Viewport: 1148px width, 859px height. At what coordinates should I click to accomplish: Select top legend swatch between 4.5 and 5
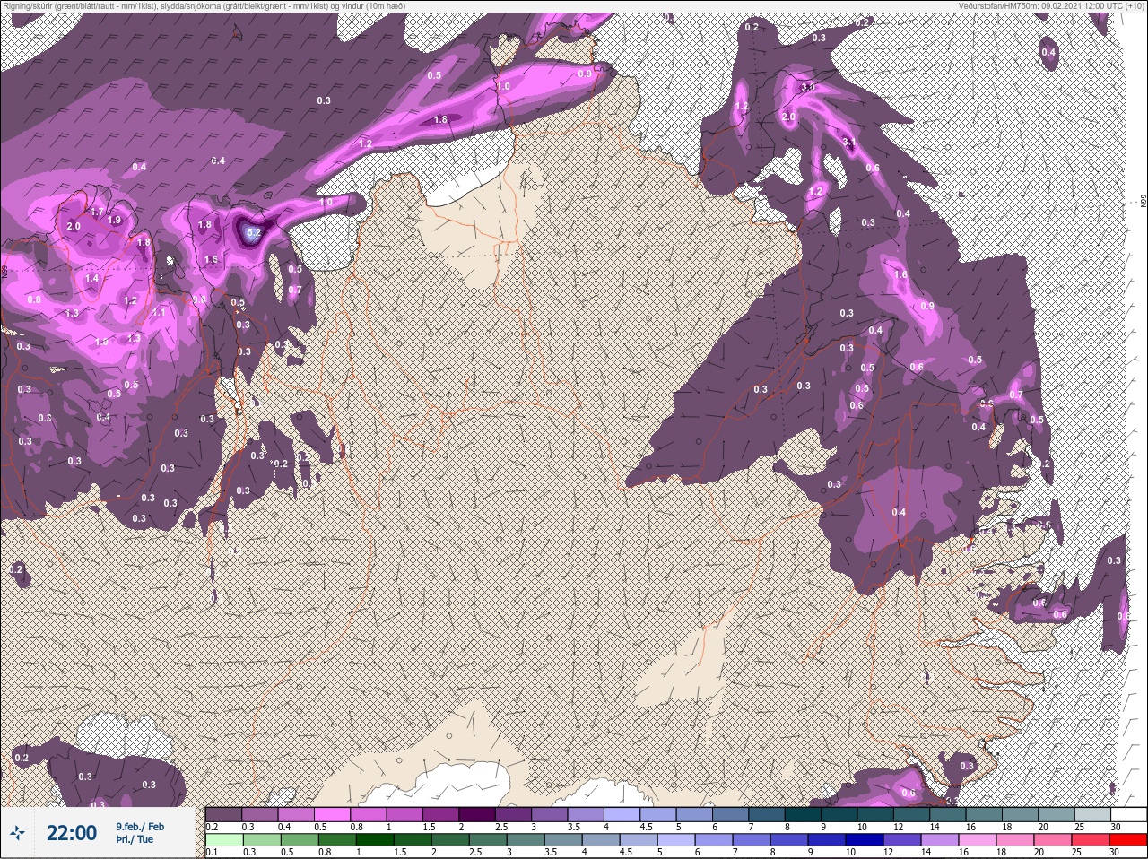pyautogui.click(x=659, y=814)
